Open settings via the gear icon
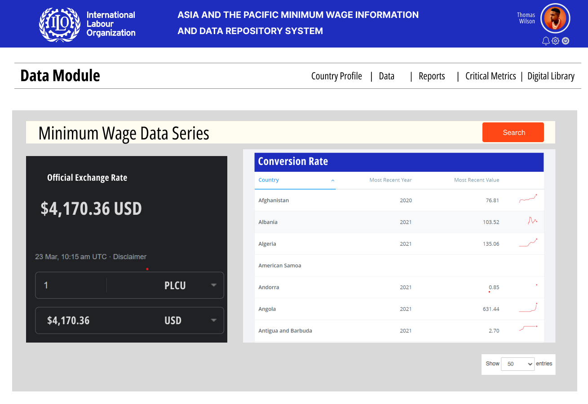Image resolution: width=588 pixels, height=404 pixels. pos(556,41)
